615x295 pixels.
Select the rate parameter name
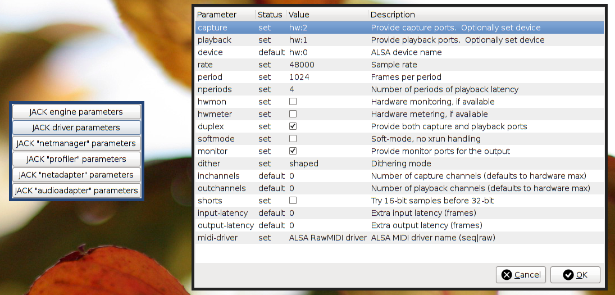click(205, 65)
